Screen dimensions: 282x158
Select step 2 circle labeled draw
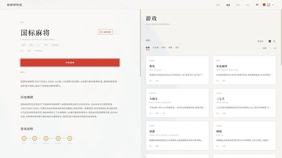coord(35,138)
